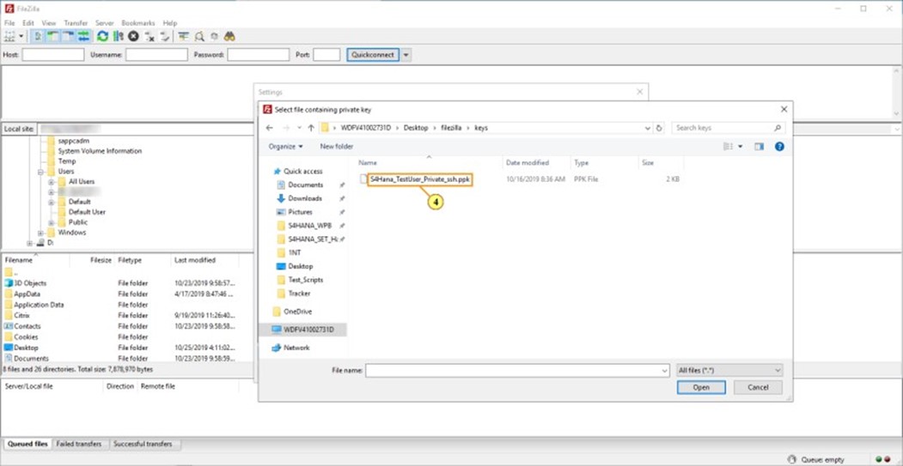Open the Site Manager icon
This screenshot has height=466, width=903.
click(x=10, y=37)
